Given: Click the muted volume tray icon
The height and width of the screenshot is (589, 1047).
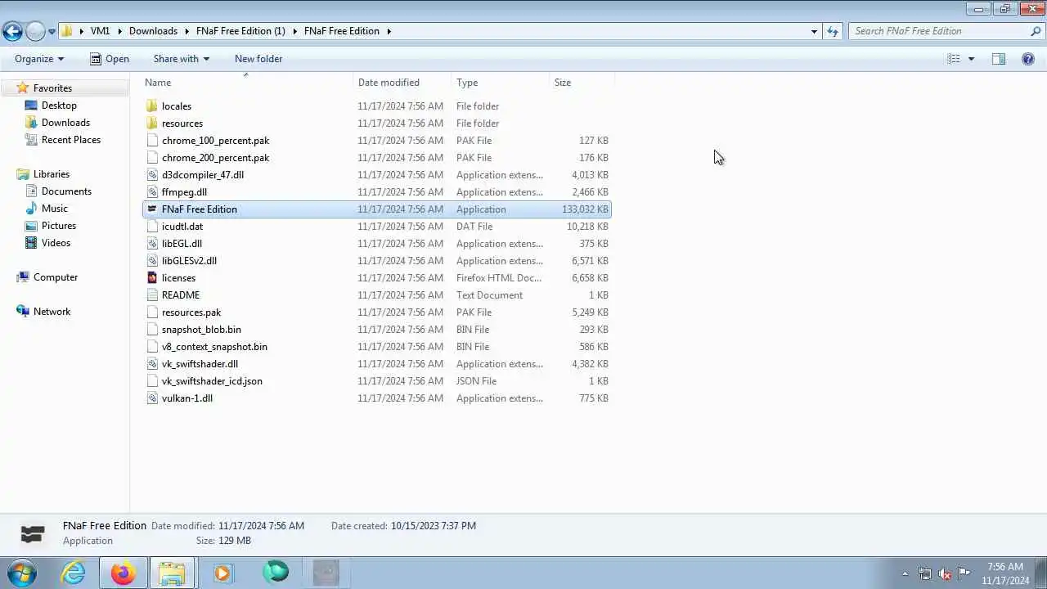Looking at the screenshot, I should (x=945, y=573).
